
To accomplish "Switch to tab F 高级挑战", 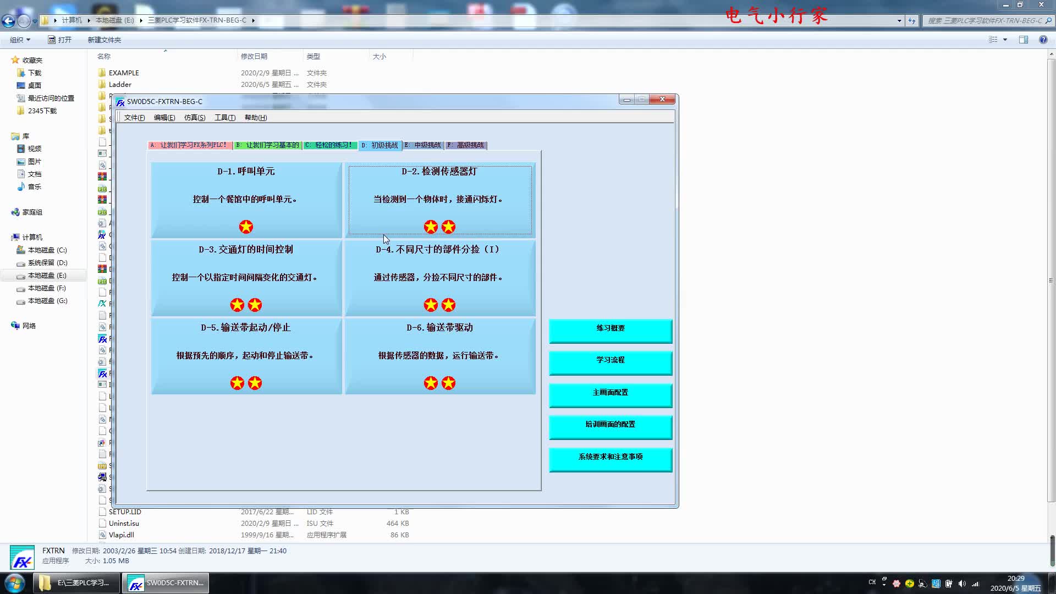I will click(x=466, y=145).
